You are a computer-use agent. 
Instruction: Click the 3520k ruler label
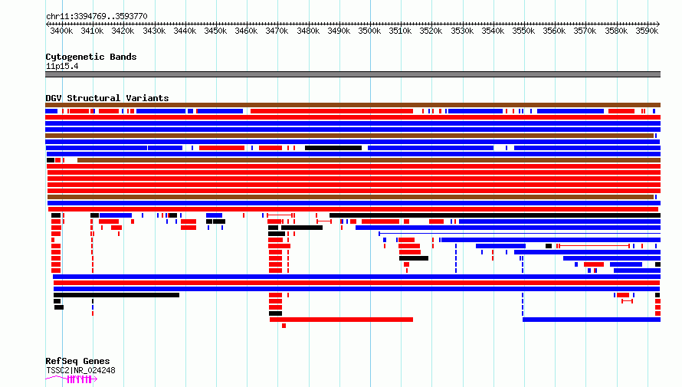pos(431,31)
